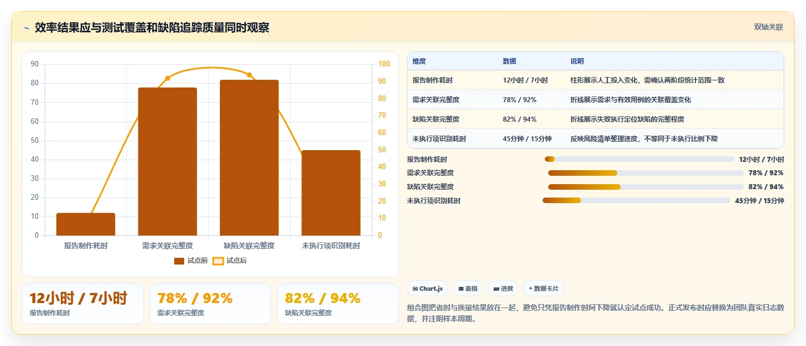Click 报告制作耗时 in the table's first column
This screenshot has height=346, width=806.
pos(432,80)
